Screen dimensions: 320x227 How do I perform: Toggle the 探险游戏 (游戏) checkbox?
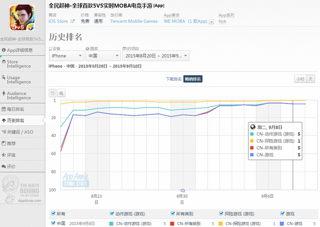(x=221, y=214)
